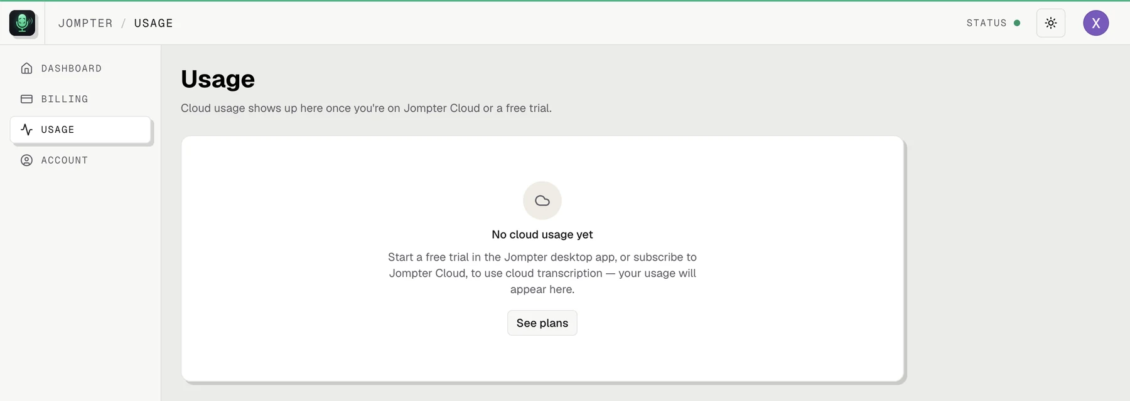Click the Billing credit card icon
The width and height of the screenshot is (1130, 401).
click(x=26, y=99)
